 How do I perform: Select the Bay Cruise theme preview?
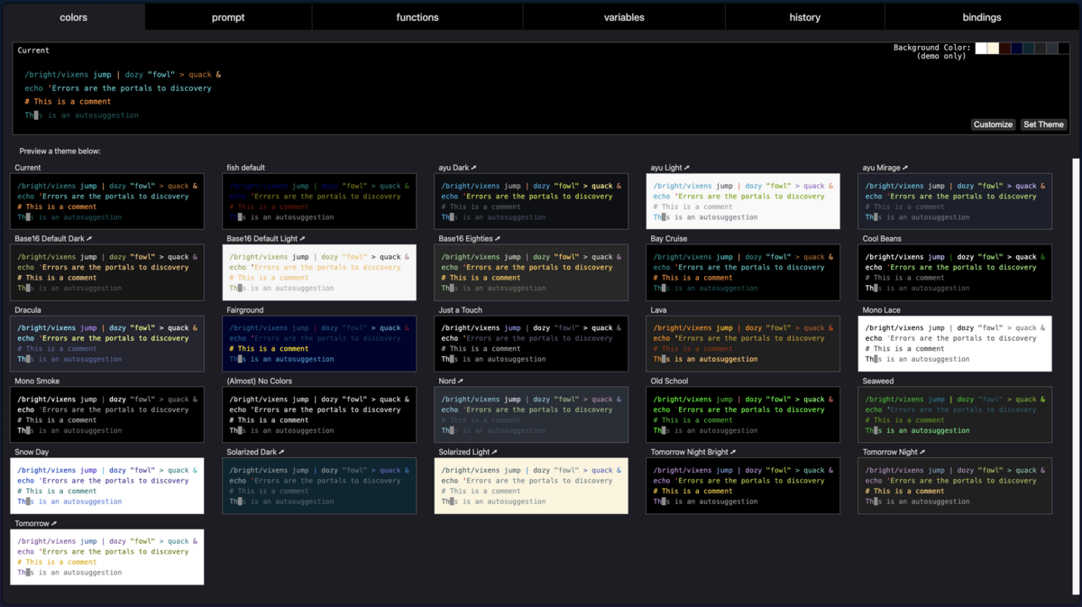click(x=743, y=272)
